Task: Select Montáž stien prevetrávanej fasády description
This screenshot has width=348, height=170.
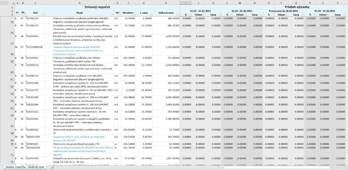Action: pos(79,40)
